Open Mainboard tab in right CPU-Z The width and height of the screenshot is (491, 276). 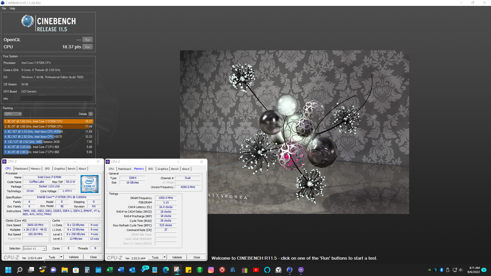125,169
